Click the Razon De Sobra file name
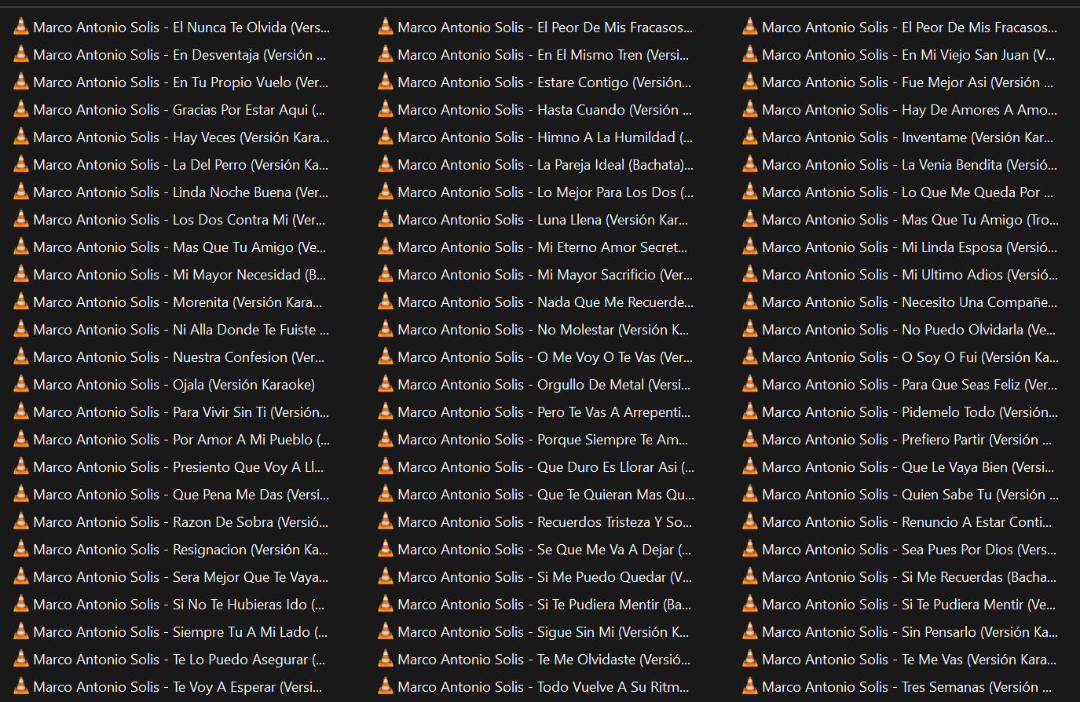 pos(181,522)
